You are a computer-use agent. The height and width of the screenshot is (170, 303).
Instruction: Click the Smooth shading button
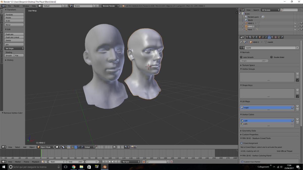pos(9,55)
